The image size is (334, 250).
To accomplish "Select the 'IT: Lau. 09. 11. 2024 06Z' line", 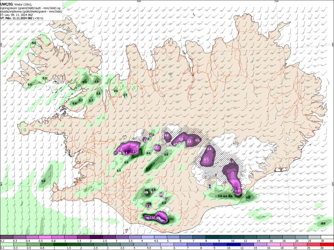I will (x=16, y=15).
